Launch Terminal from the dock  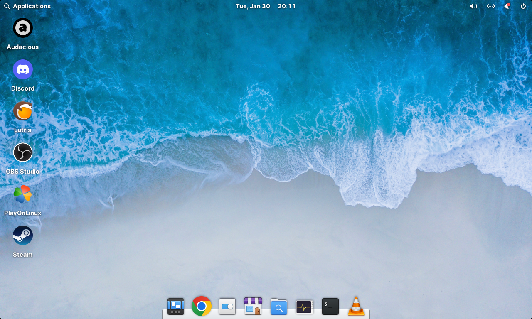[330, 307]
